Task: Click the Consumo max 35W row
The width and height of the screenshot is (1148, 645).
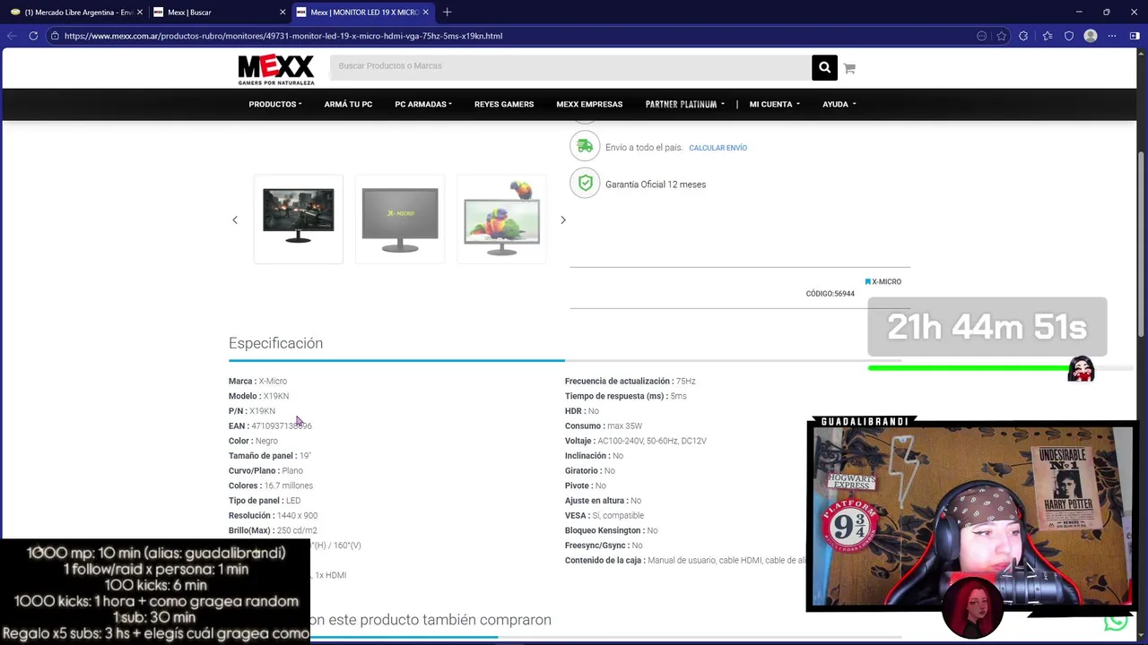Action: 604,426
